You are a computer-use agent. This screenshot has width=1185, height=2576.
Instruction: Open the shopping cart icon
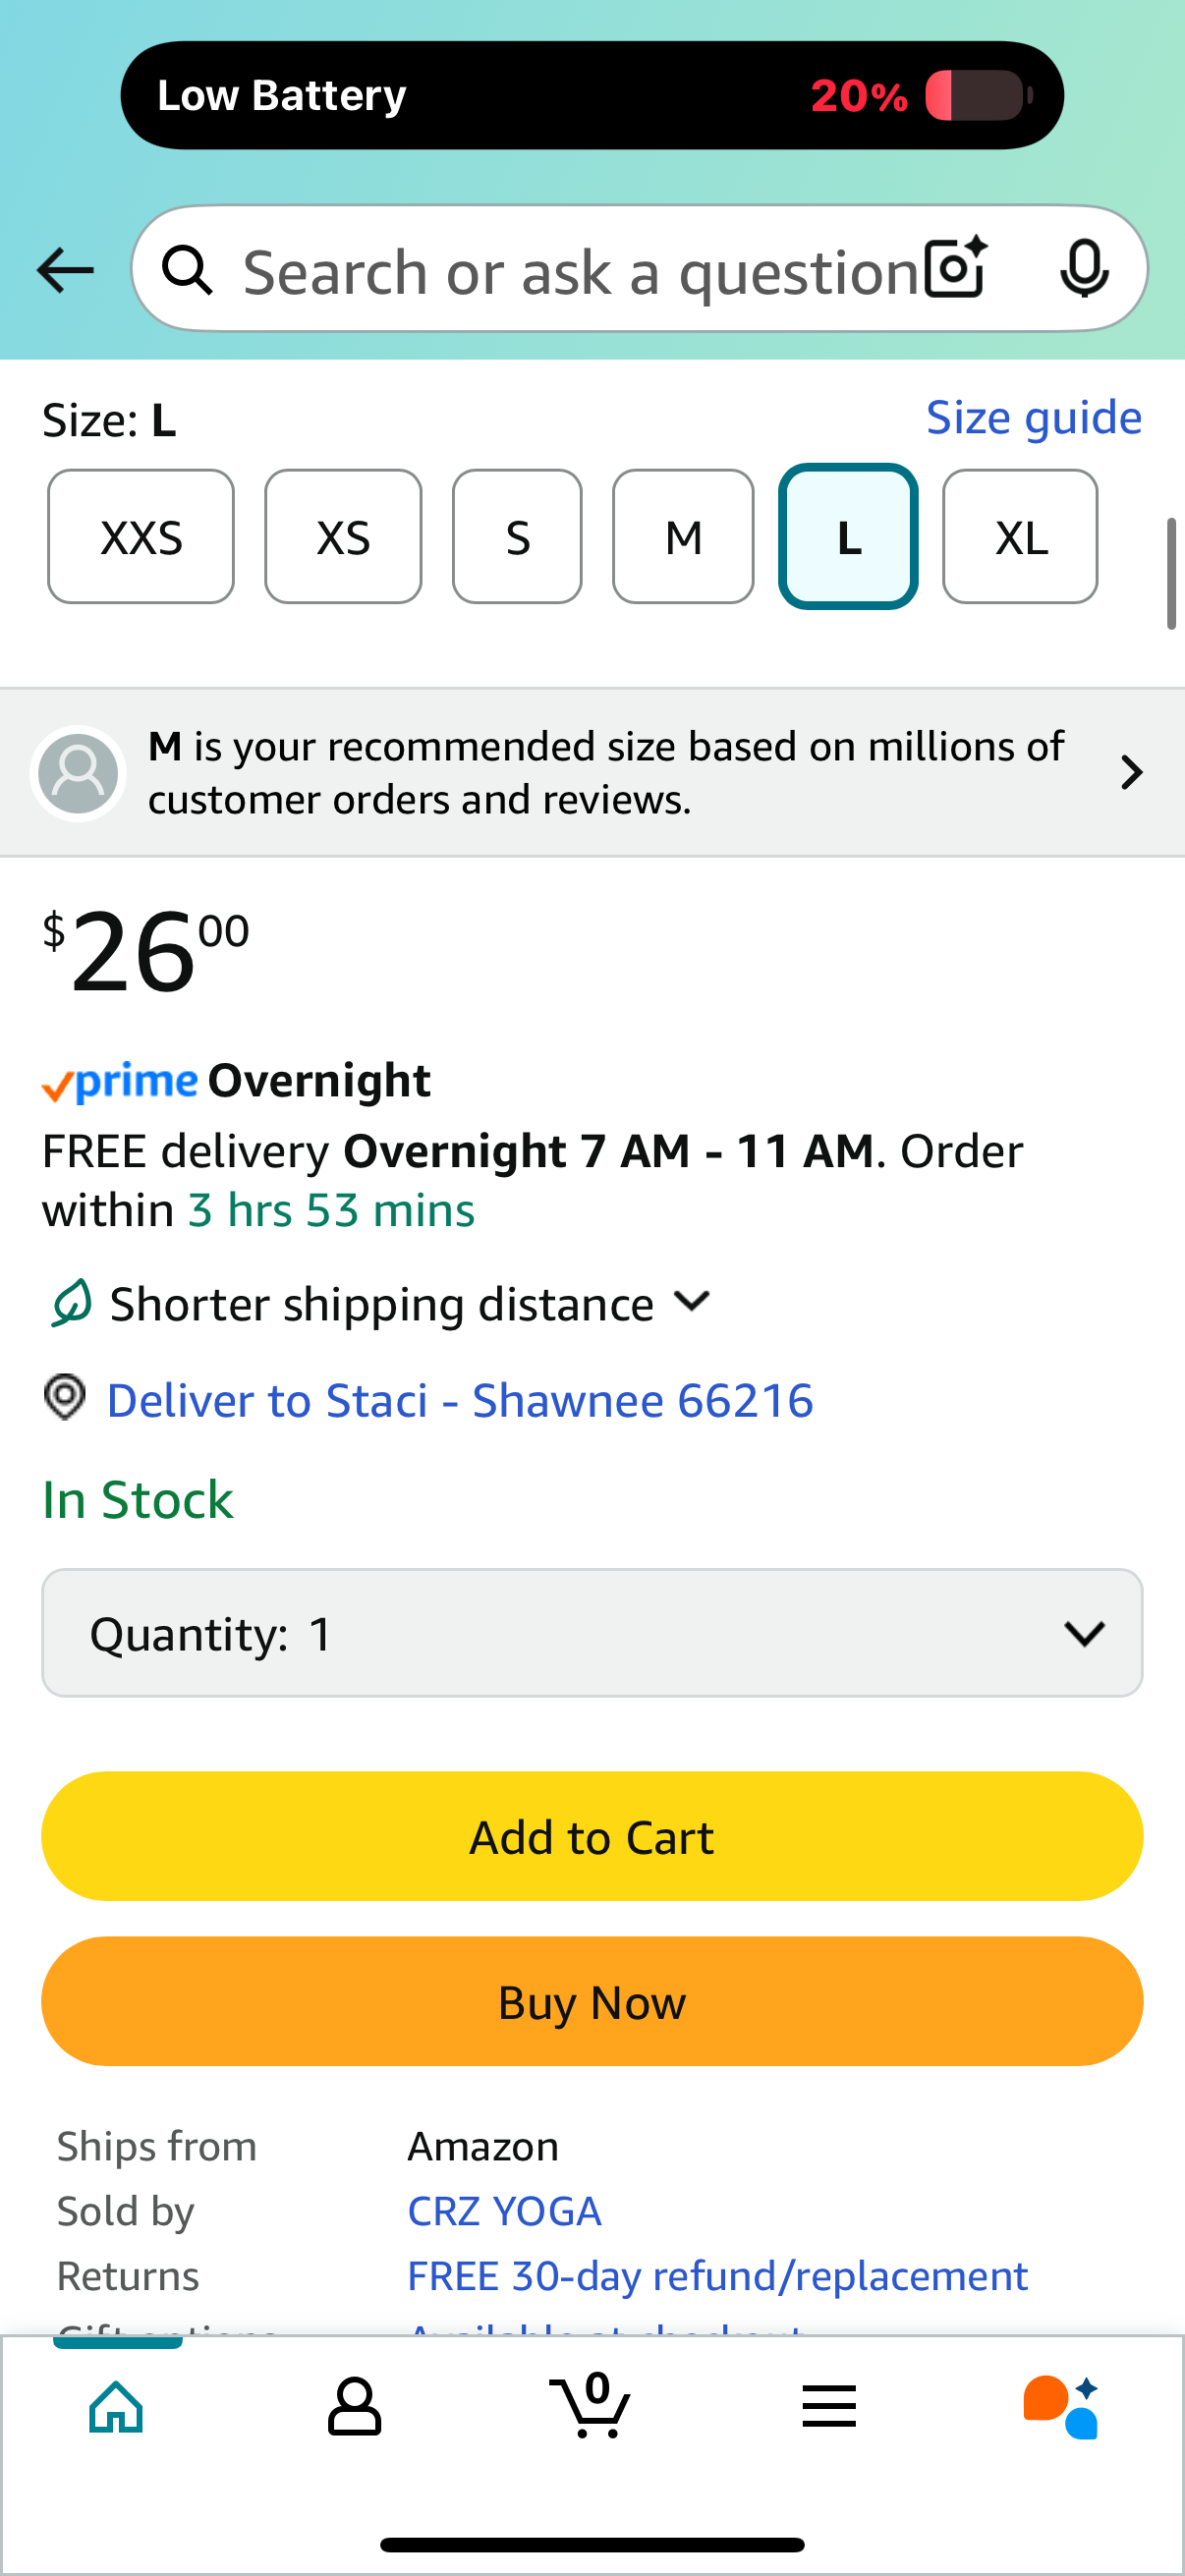pyautogui.click(x=590, y=2404)
